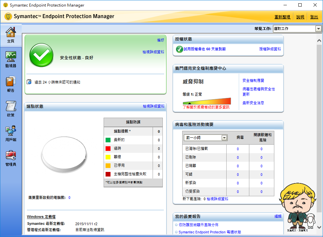Click 端點總數 row label
323x237 pixels.
click(122, 131)
